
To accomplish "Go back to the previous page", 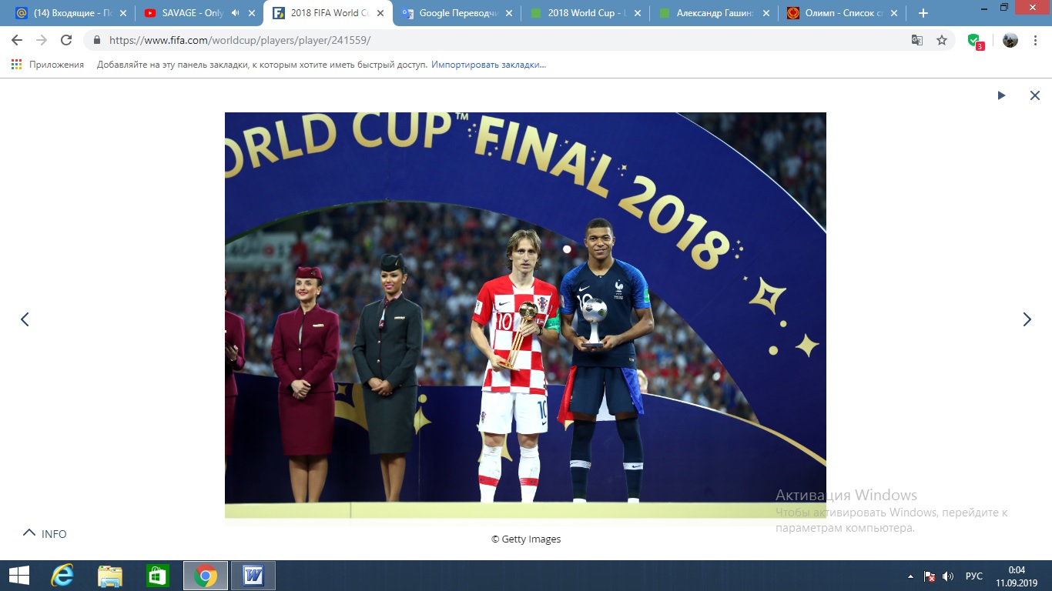I will coord(17,40).
